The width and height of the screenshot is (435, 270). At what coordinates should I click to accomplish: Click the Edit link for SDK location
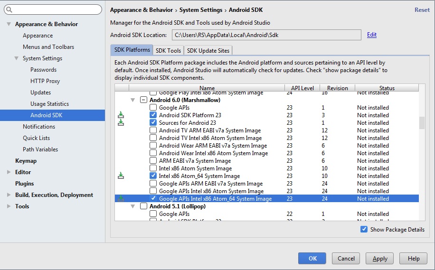(372, 35)
